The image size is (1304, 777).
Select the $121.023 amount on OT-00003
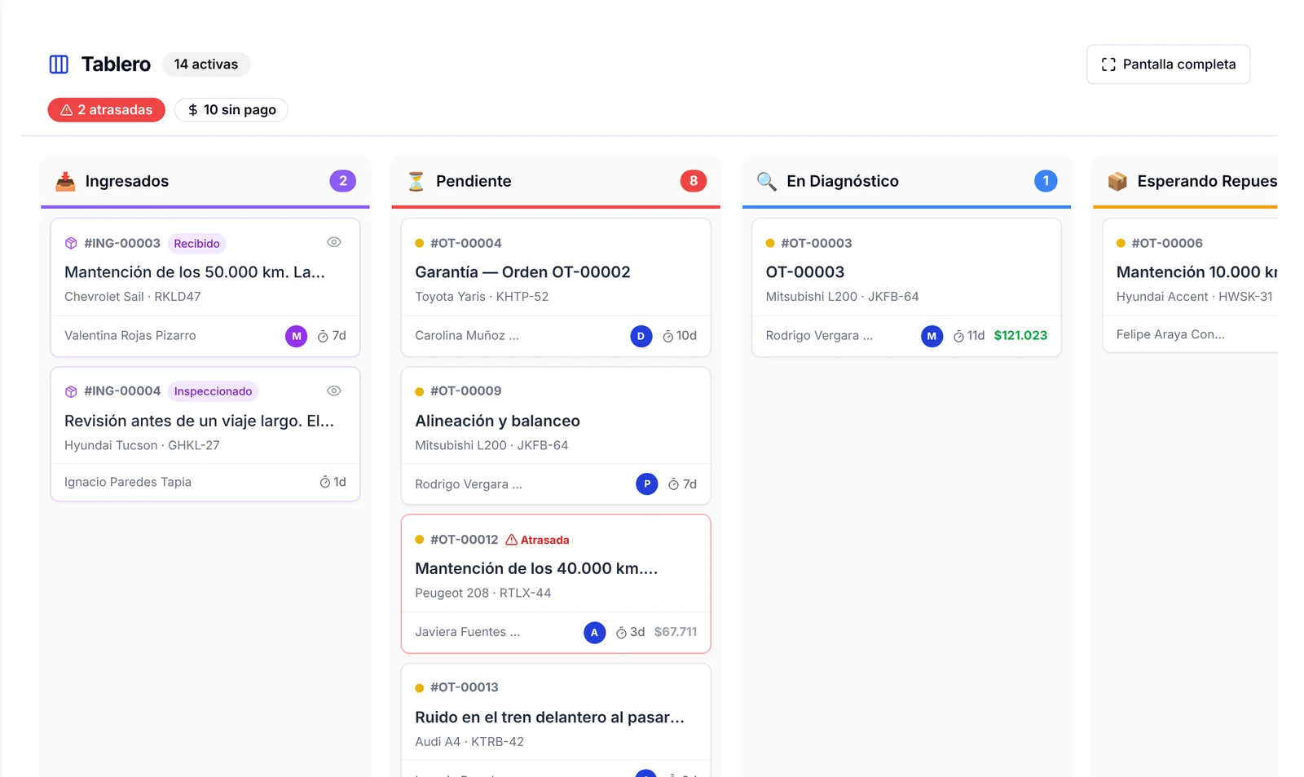(x=1020, y=335)
